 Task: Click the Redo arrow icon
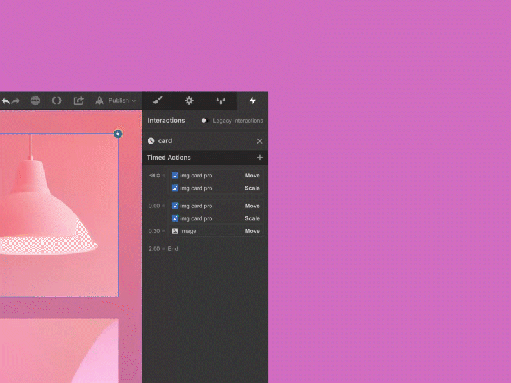[x=16, y=101]
